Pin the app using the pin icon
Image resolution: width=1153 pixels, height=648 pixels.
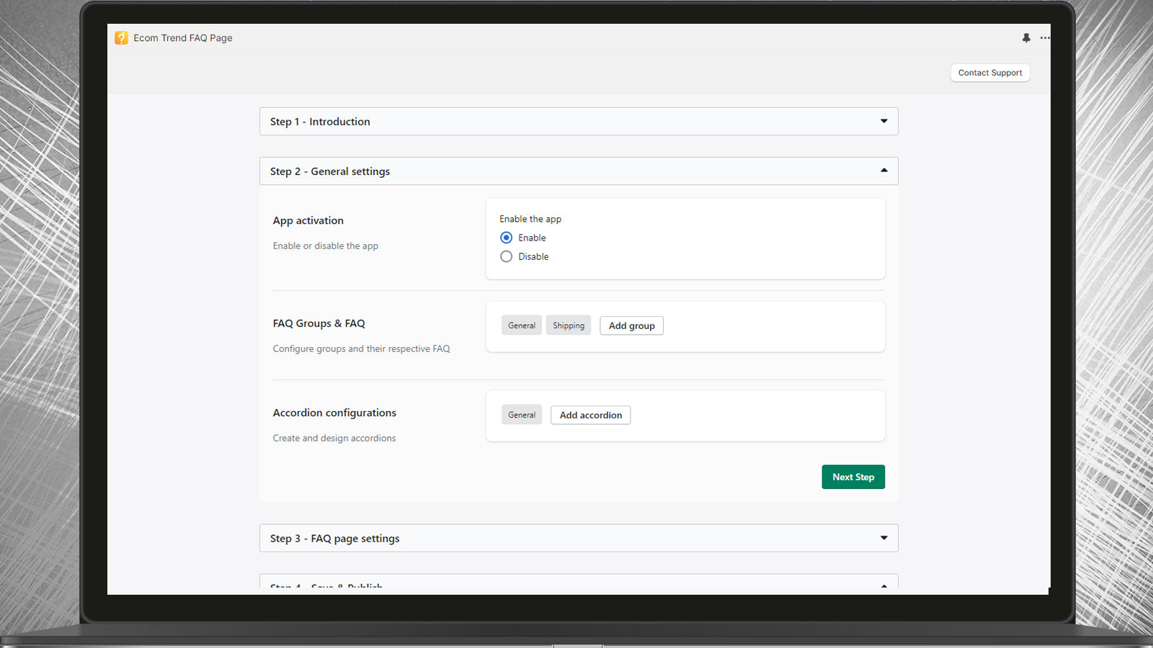pyautogui.click(x=1026, y=38)
